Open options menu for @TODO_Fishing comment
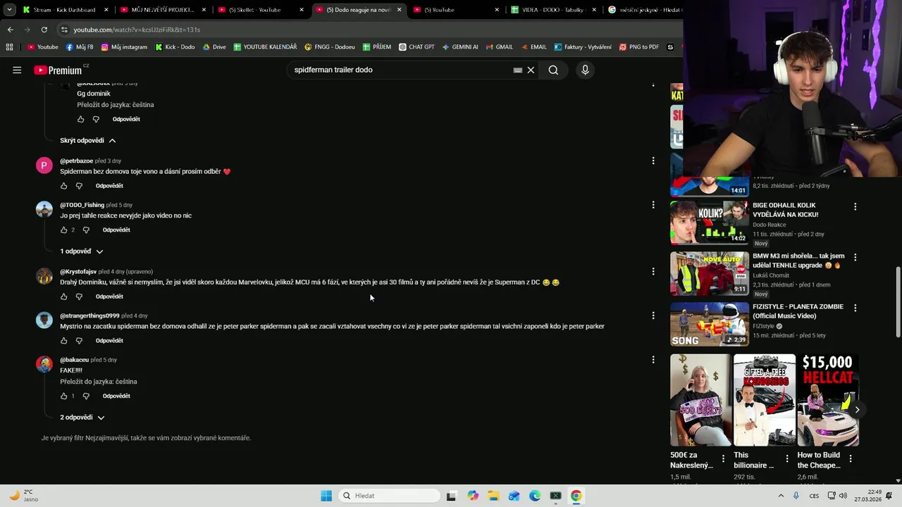 pos(653,205)
